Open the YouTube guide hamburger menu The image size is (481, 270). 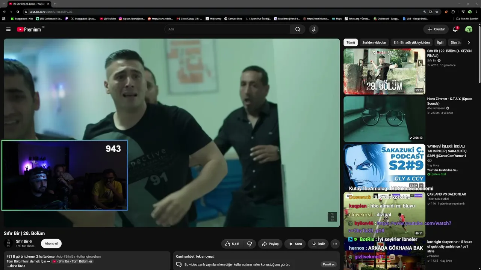pyautogui.click(x=8, y=29)
